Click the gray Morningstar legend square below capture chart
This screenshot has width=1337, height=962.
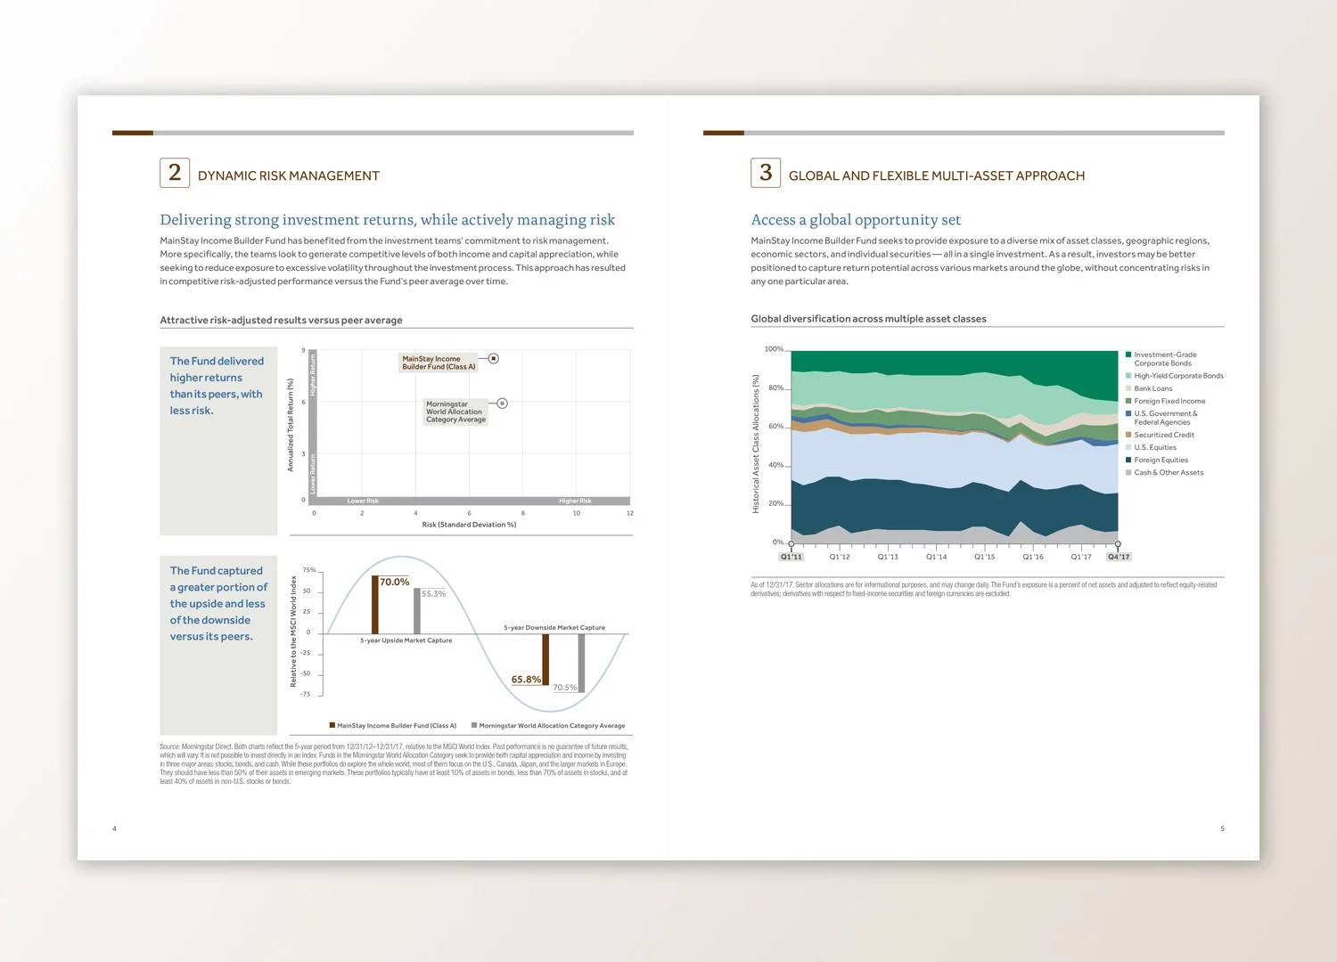click(474, 725)
